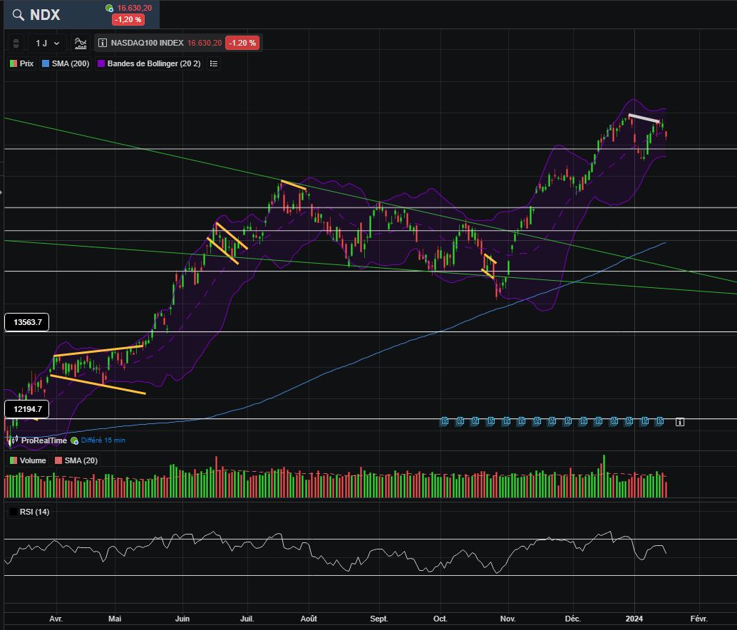The image size is (737, 630).
Task: Toggle the RSI (14) legend item
Action: click(x=30, y=512)
